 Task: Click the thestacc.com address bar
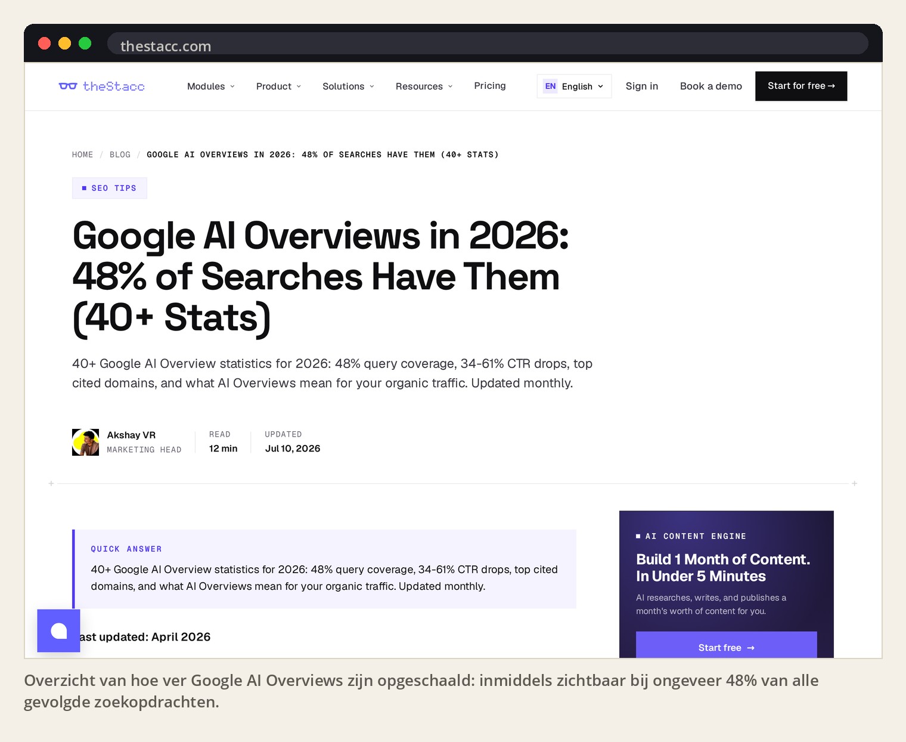point(488,44)
